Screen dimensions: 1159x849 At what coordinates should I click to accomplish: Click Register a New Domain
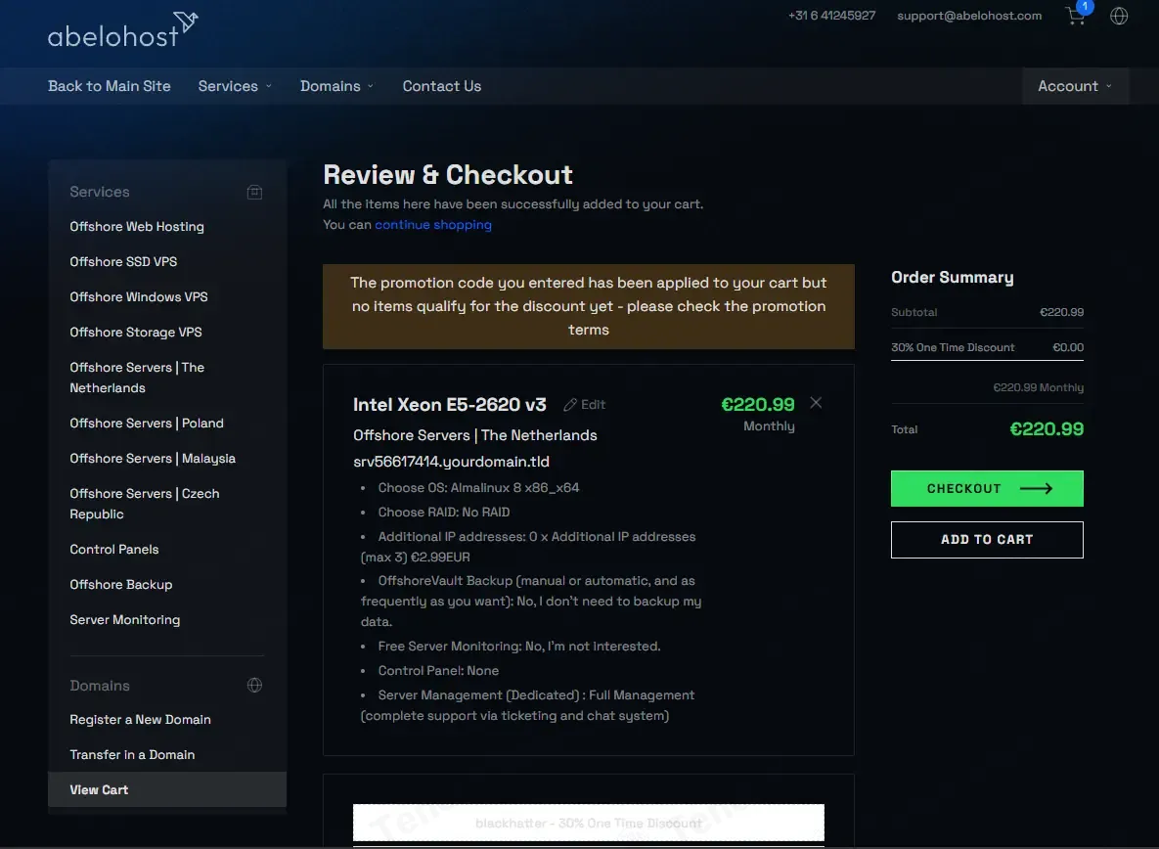pyautogui.click(x=141, y=720)
